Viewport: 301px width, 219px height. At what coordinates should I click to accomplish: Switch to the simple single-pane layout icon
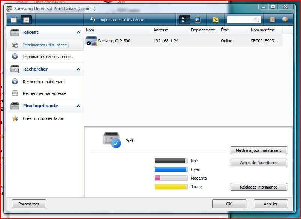coord(14,19)
